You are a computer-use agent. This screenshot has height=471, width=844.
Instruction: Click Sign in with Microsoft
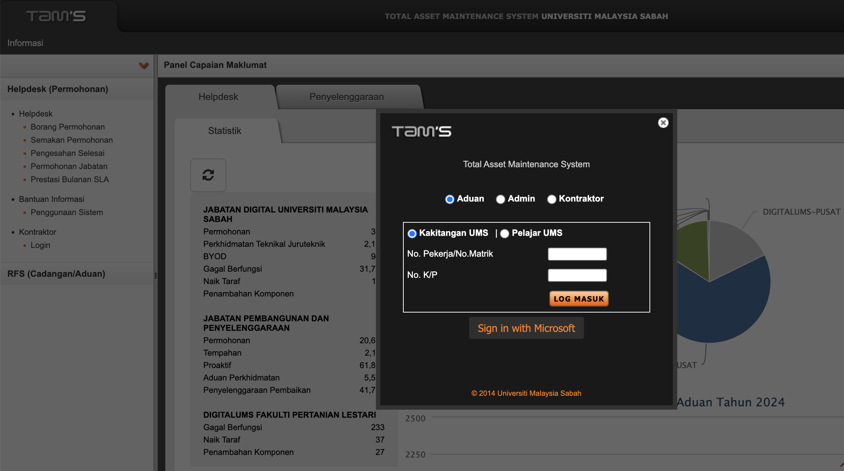coord(526,328)
